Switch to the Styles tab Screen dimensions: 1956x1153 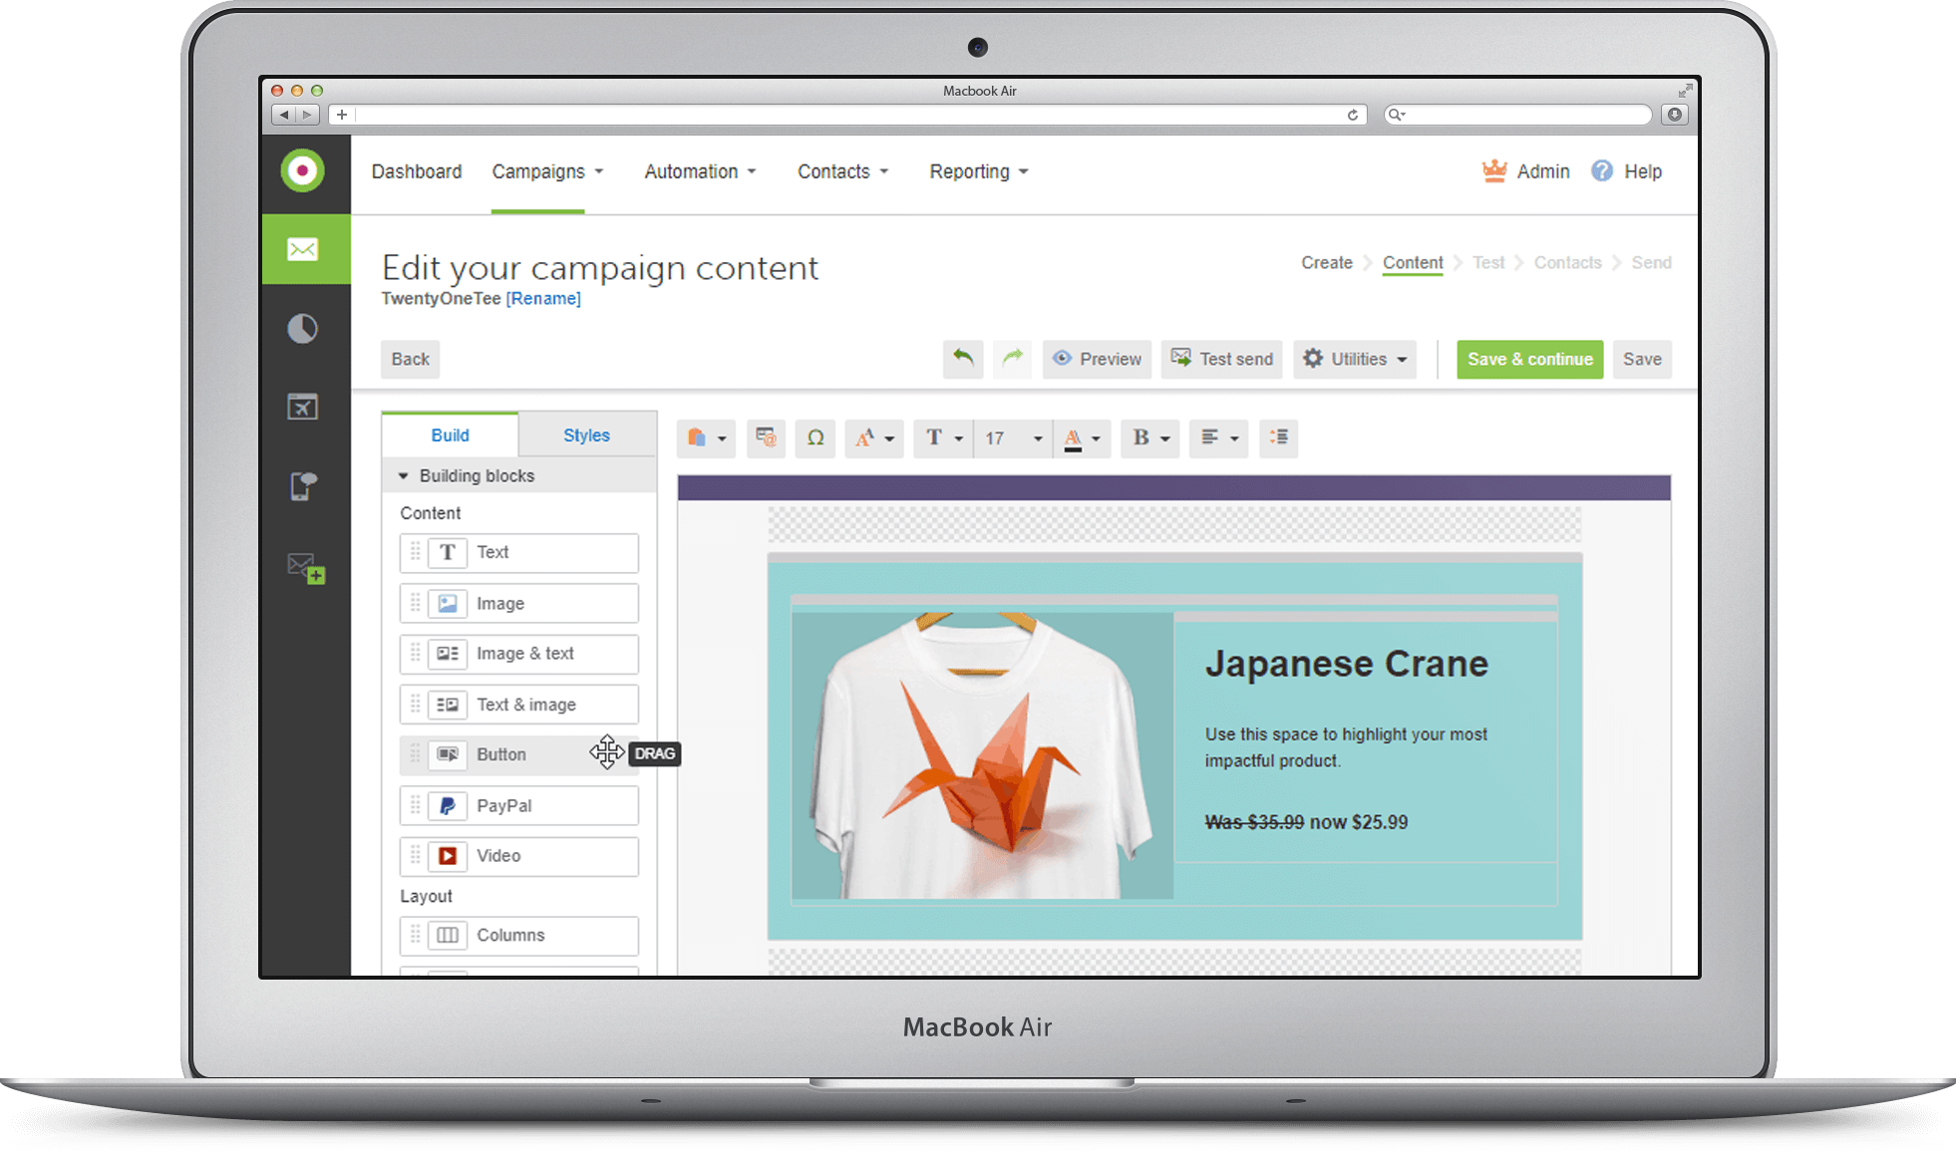pyautogui.click(x=586, y=435)
